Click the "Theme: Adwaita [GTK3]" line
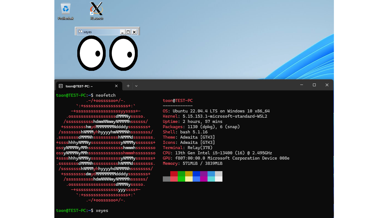The width and height of the screenshot is (388, 218). (x=189, y=137)
